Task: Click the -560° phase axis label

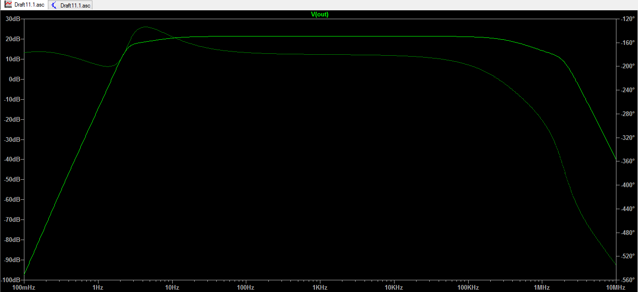Action: [627, 280]
